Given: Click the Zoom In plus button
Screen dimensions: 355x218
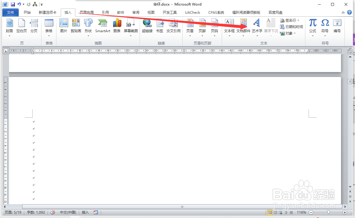Looking at the screenshot, I should 345,212.
